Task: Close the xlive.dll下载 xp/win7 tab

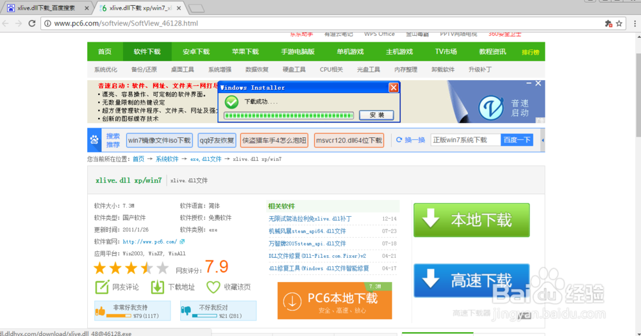Action: point(179,8)
